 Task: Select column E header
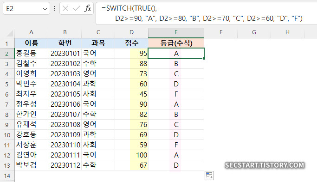176,32
